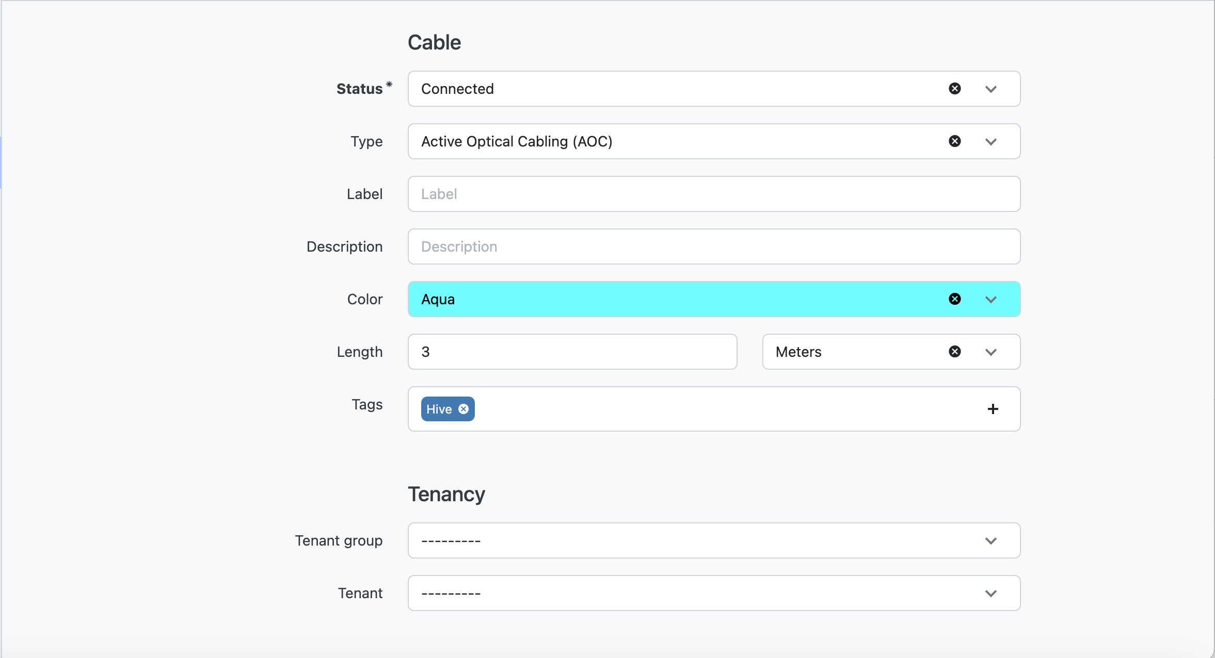
Task: Clear the Aqua color selection
Action: point(954,299)
